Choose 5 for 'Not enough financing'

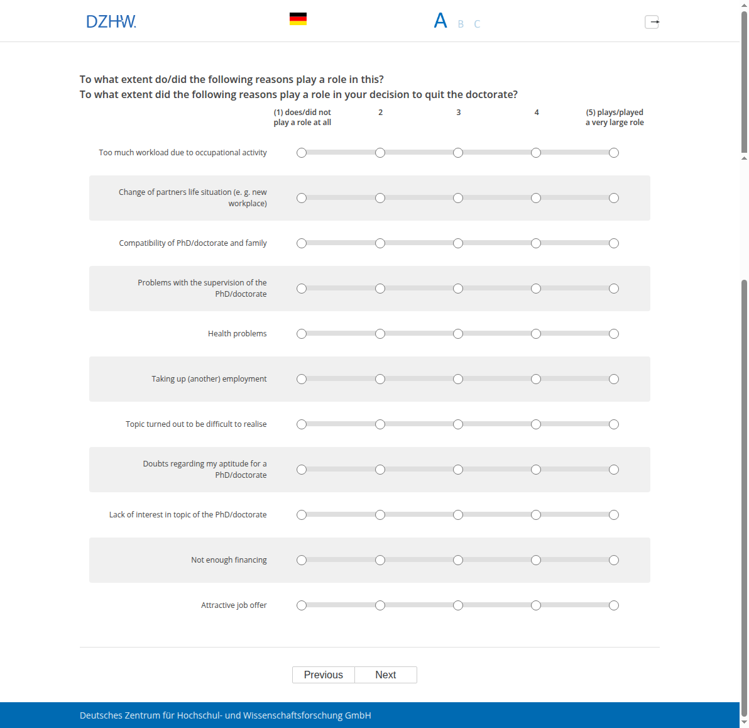614,560
